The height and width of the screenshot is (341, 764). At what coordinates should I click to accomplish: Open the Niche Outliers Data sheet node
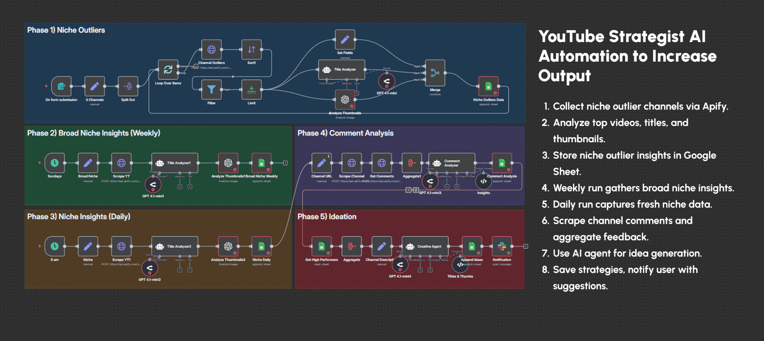pos(488,86)
